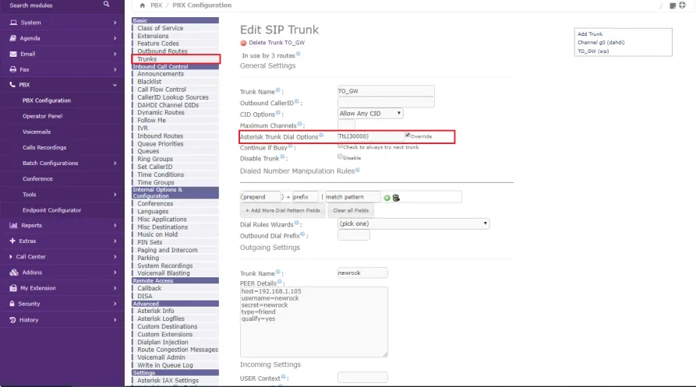Click help bubble next to Dial Rules Wizards
696x387 pixels.
coord(296,223)
